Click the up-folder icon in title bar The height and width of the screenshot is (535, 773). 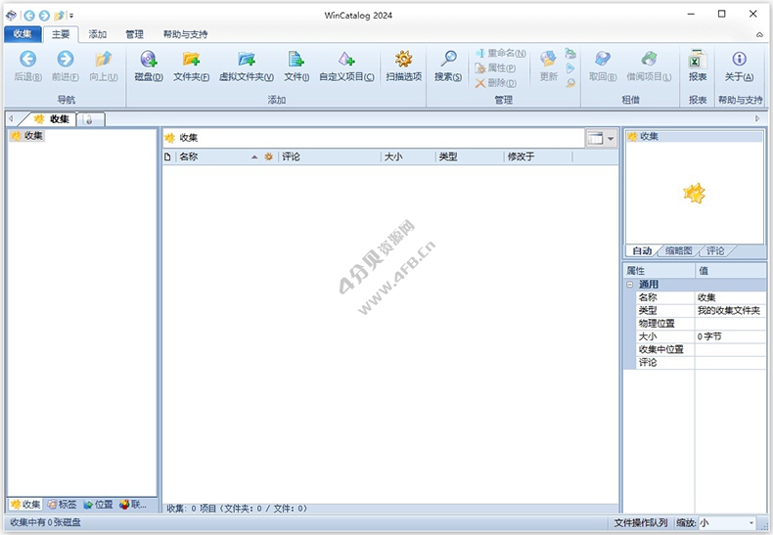tap(59, 16)
